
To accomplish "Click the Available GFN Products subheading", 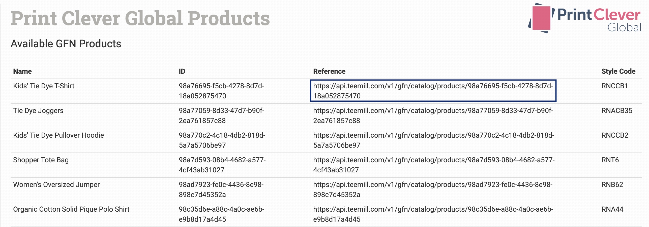I will 66,44.
